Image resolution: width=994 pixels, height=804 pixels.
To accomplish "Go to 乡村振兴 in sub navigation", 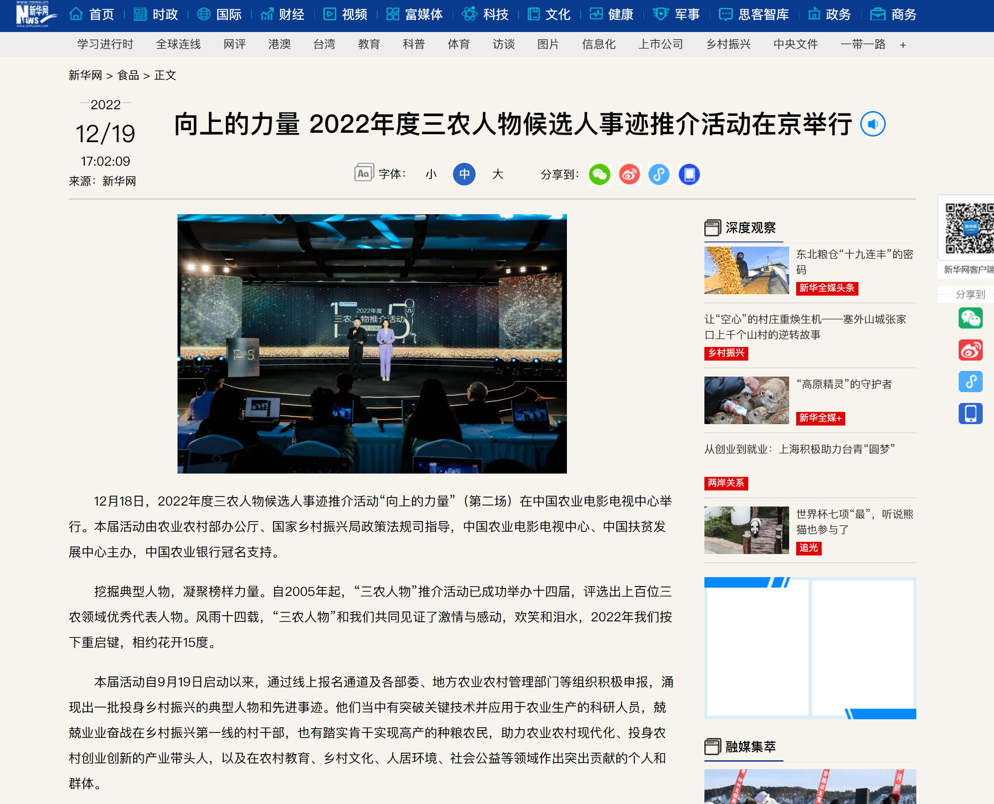I will pos(728,44).
